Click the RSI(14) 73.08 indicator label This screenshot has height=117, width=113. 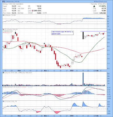pos(10,15)
